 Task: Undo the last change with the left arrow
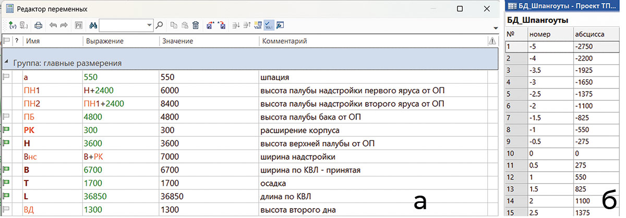[53, 25]
